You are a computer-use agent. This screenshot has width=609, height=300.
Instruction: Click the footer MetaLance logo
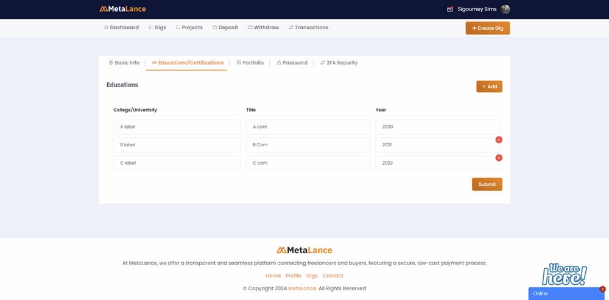304,250
